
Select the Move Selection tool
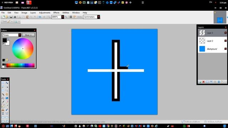click(7, 87)
